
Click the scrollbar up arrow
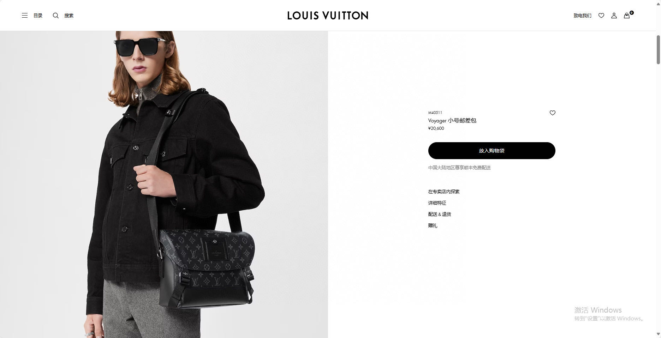pyautogui.click(x=658, y=3)
